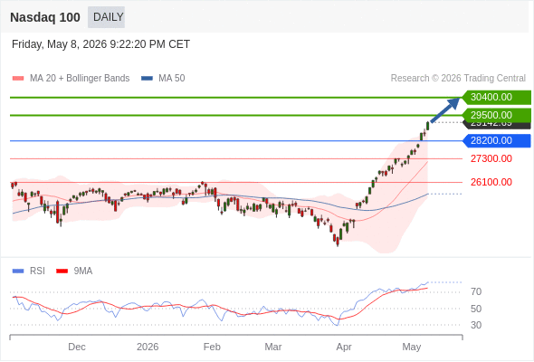Viewport: 534px width, 362px height.
Task: Click the RSI 70 level label
Action: tap(476, 291)
